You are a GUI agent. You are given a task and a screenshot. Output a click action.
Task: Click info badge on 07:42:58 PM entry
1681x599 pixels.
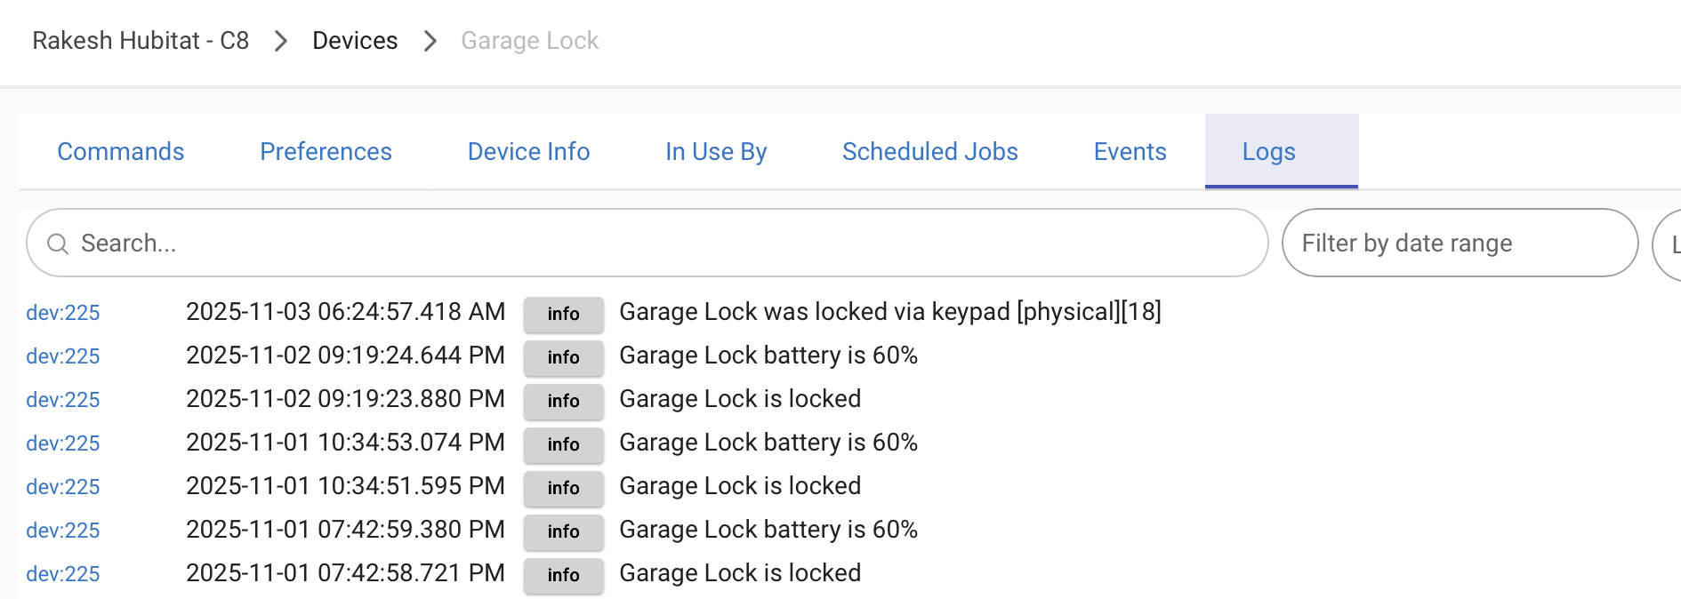point(563,575)
